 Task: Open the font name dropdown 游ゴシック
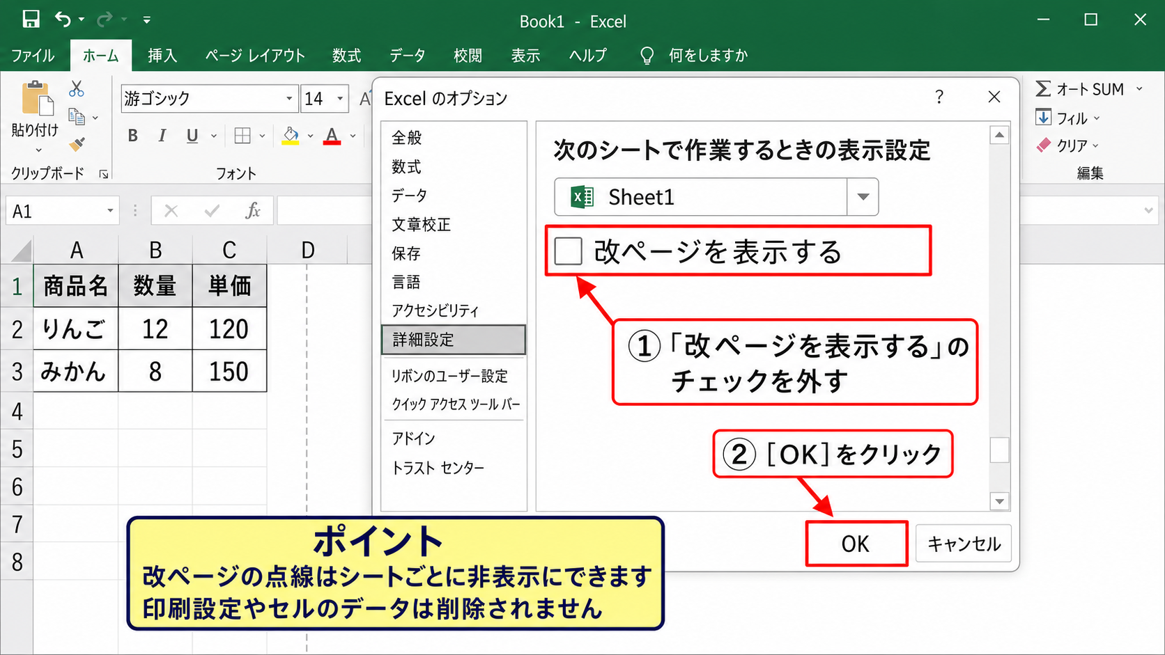click(x=289, y=99)
